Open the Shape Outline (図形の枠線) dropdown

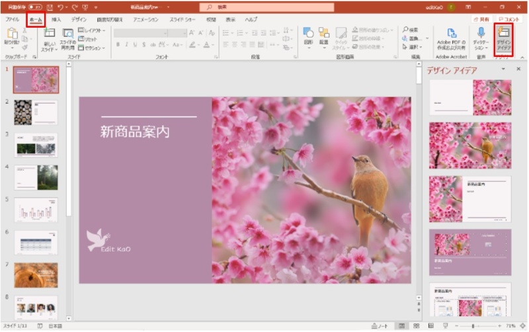pyautogui.click(x=369, y=38)
